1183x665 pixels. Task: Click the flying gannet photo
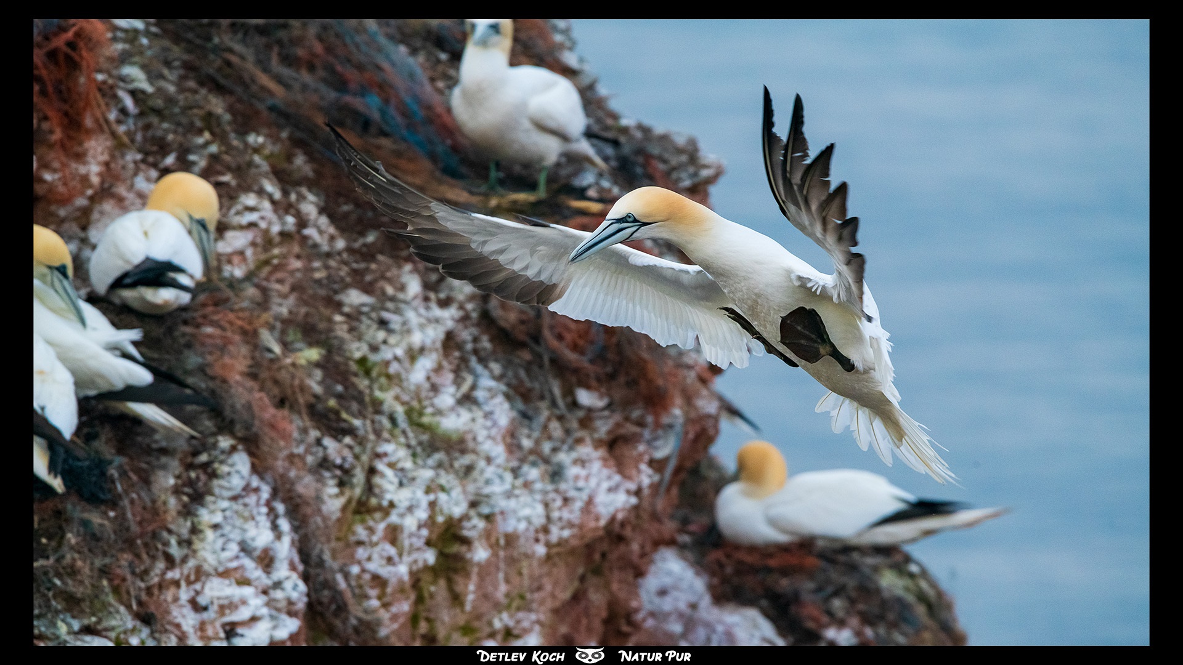pos(591,332)
